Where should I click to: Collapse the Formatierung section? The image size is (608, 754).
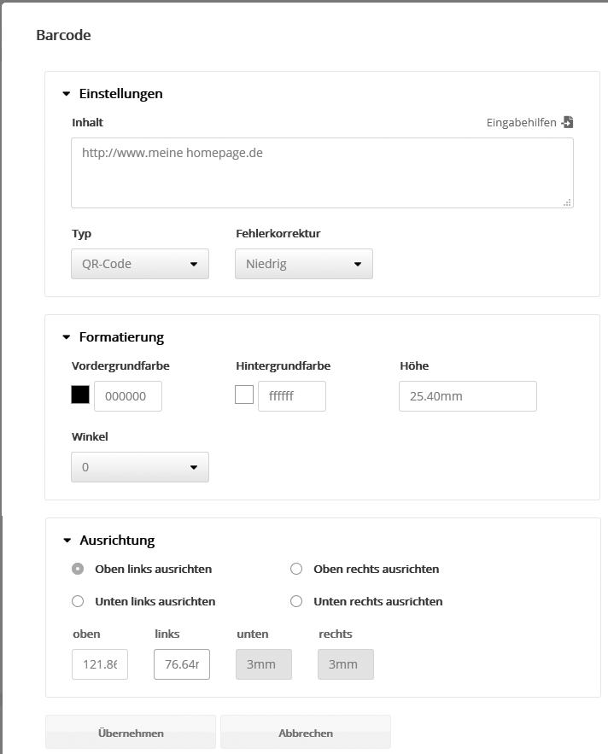point(67,337)
